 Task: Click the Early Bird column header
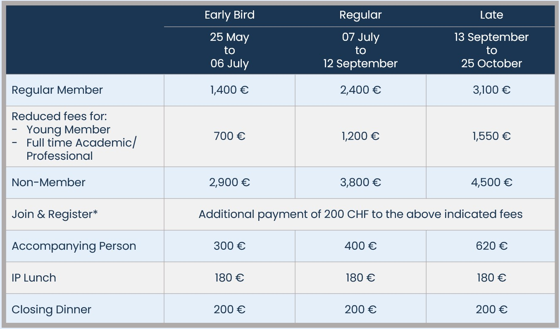(x=229, y=15)
